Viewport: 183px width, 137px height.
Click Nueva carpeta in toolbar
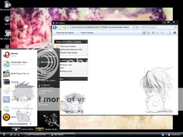coord(87,33)
